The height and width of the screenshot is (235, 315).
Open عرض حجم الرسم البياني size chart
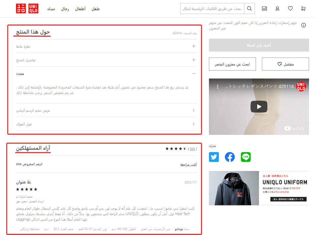point(106,110)
